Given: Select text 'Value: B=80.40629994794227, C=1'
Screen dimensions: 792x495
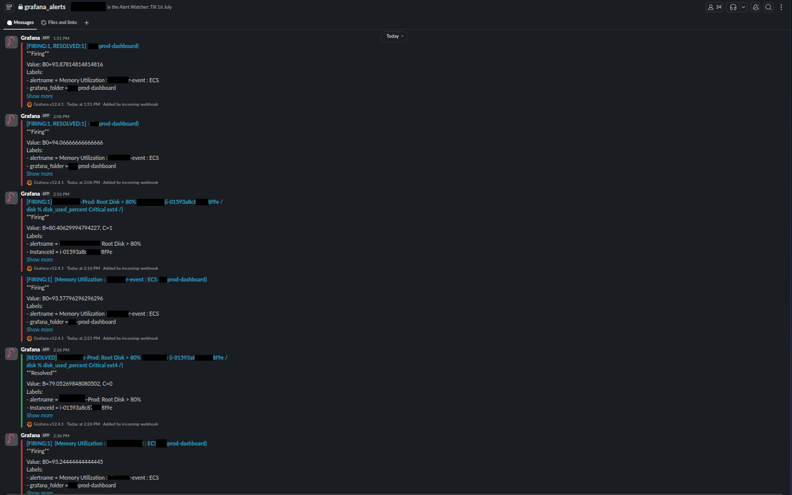Looking at the screenshot, I should [69, 228].
